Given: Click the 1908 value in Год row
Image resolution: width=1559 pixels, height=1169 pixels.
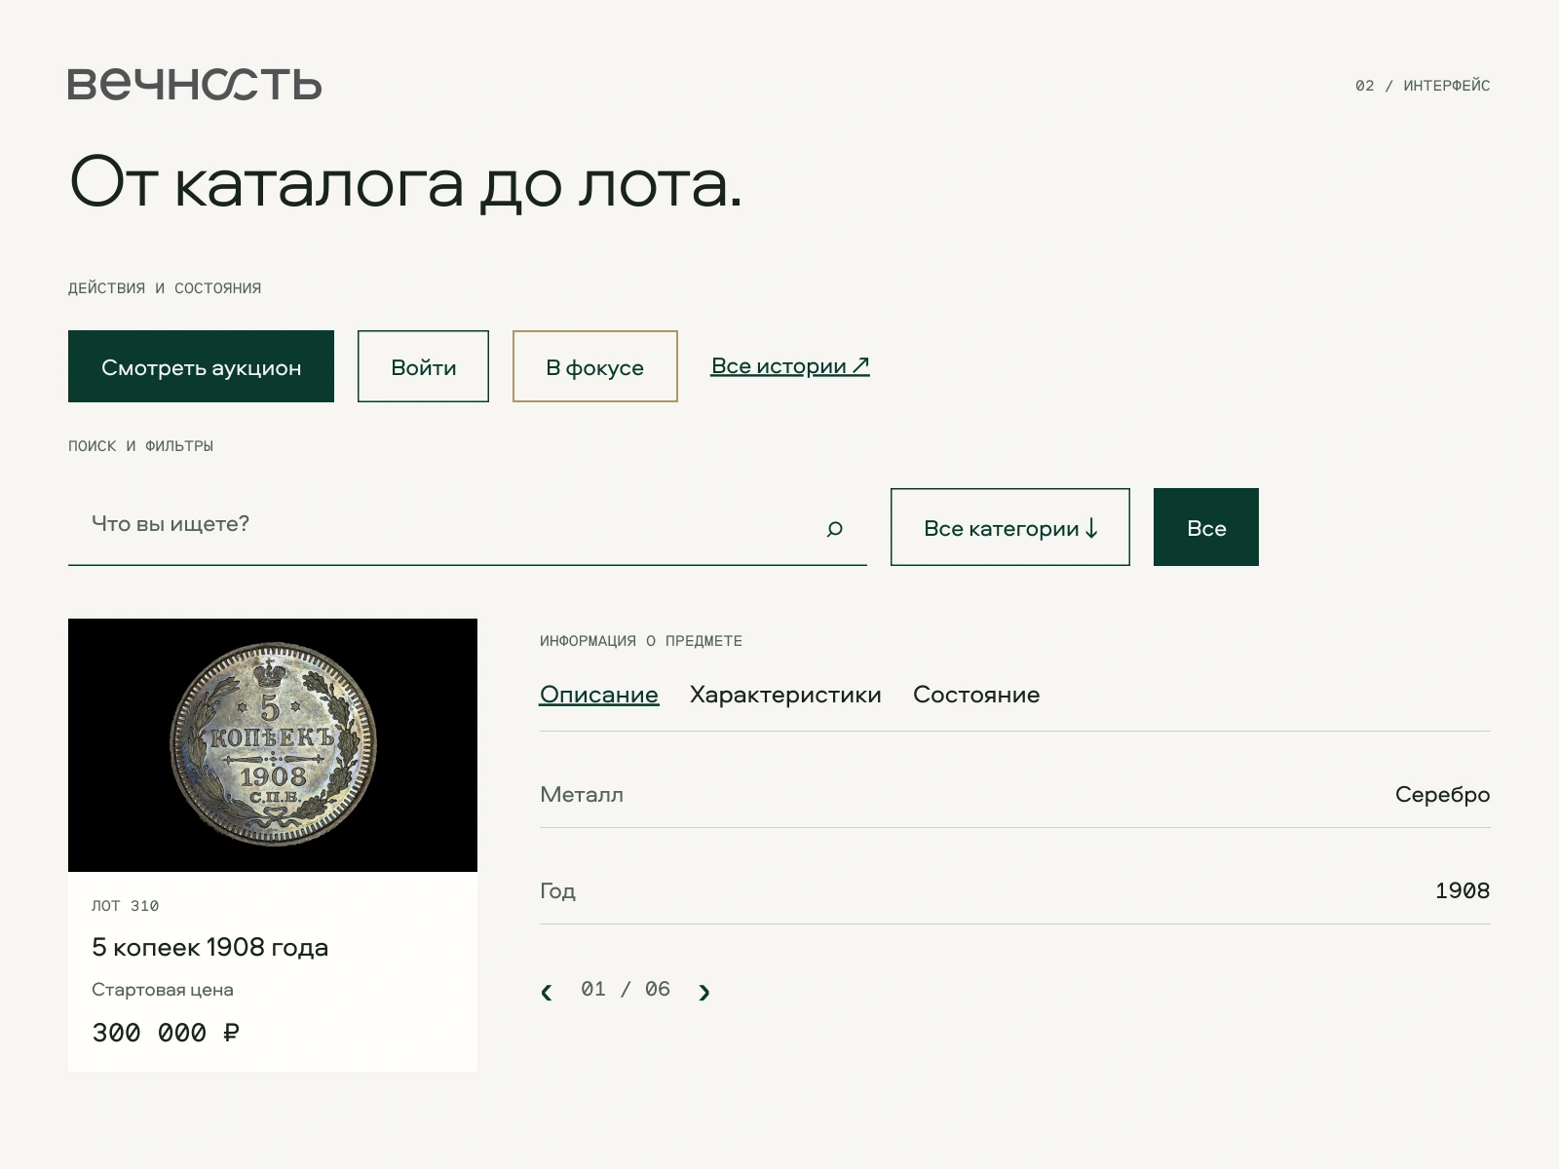Looking at the screenshot, I should point(1463,890).
